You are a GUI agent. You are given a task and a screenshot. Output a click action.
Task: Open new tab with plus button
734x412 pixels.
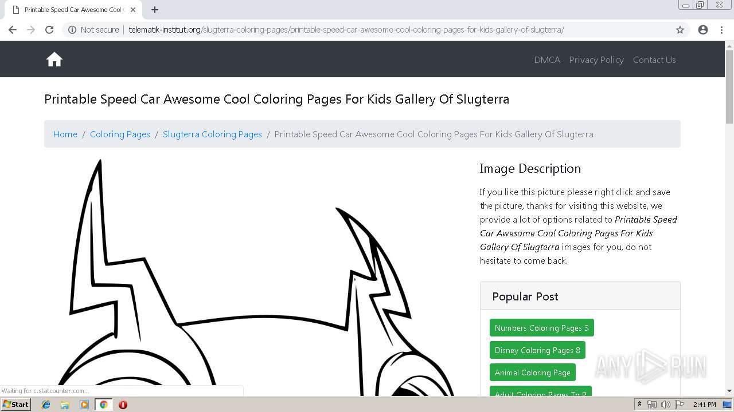[x=155, y=10]
